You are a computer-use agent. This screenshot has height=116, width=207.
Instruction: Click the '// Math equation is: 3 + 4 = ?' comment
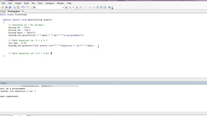click(28, 40)
